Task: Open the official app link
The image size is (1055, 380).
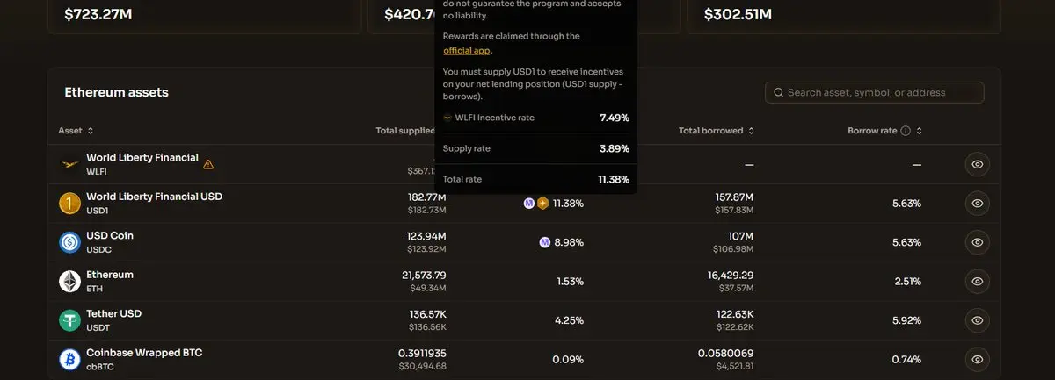Action: (x=466, y=51)
